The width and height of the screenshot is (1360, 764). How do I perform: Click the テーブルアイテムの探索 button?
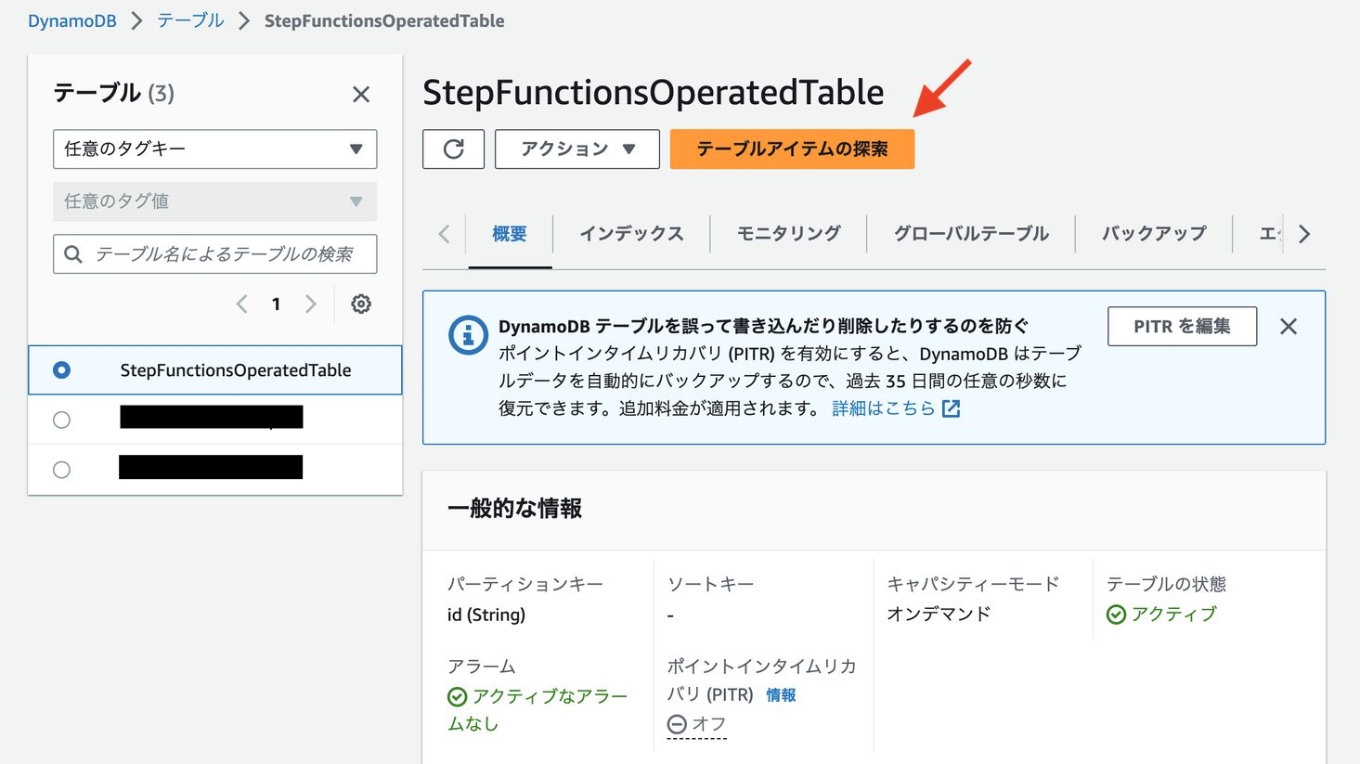(x=791, y=149)
